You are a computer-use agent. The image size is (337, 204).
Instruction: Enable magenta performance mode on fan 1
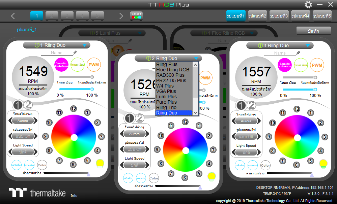[61, 65]
